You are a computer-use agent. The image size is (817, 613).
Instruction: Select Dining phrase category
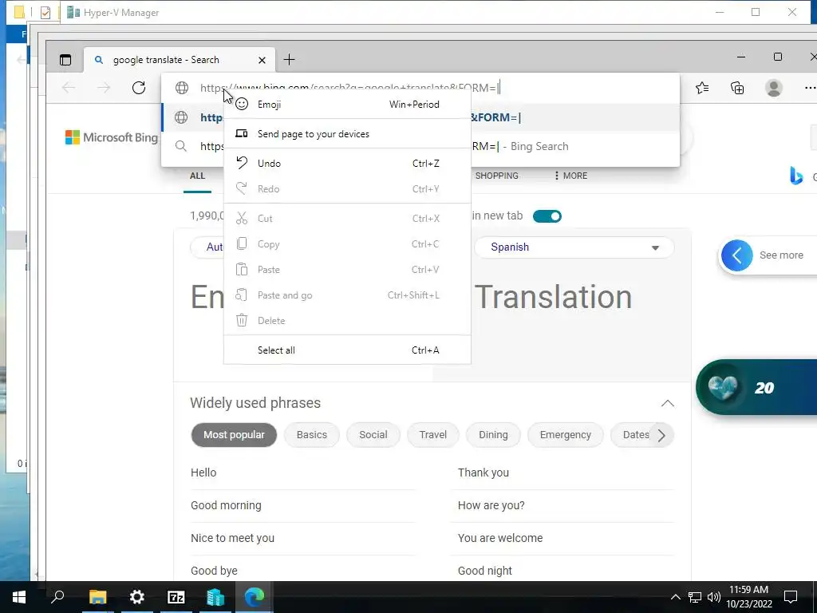click(x=493, y=435)
